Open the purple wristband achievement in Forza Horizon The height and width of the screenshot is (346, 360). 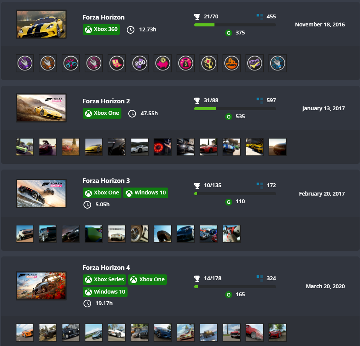25,63
